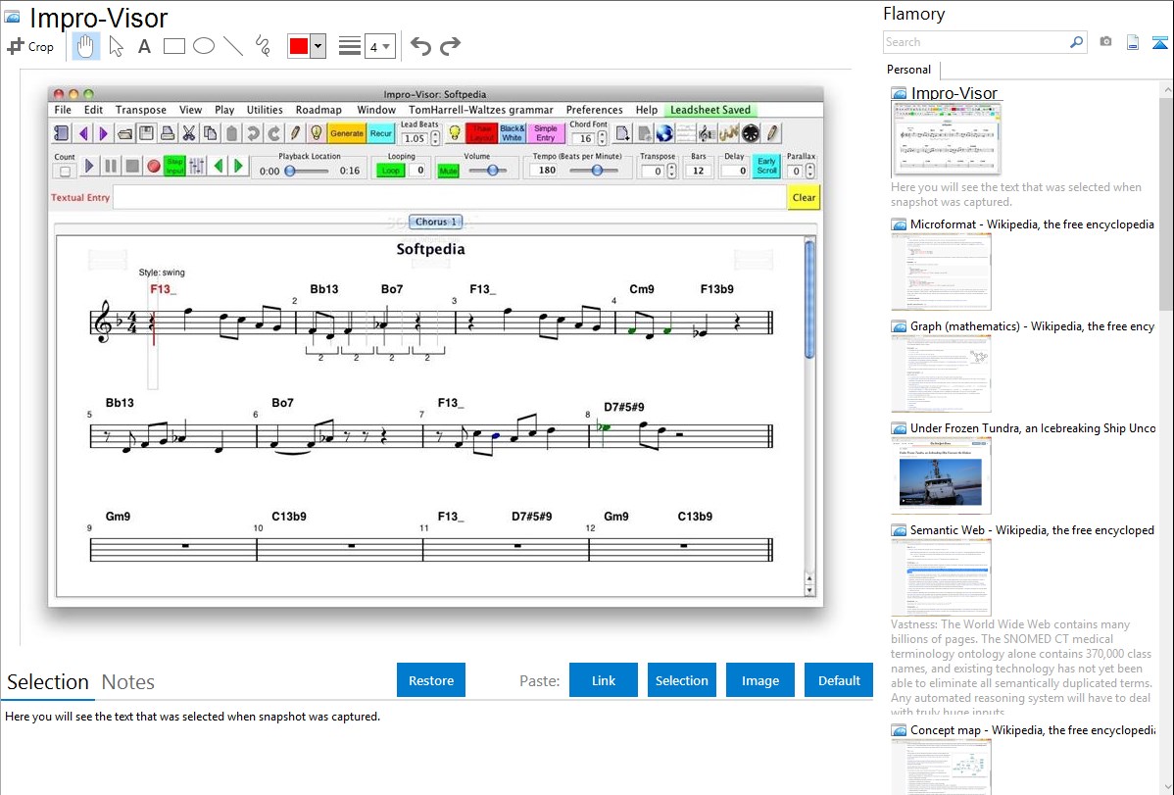1174x795 pixels.
Task: Toggle the Step Input button
Action: [175, 166]
